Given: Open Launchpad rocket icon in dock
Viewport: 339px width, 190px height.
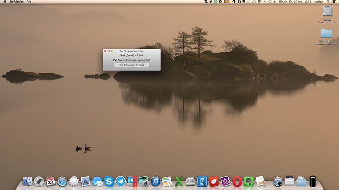Looking at the screenshot, I should [x=39, y=182].
